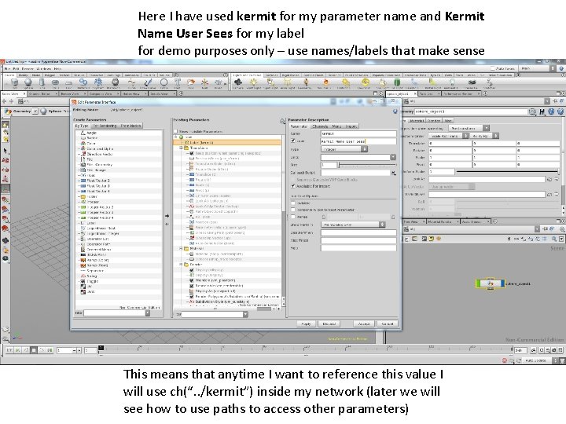Image resolution: width=566 pixels, height=424 pixels.
Task: Click the Circle shelf tool
Action: tap(164, 84)
